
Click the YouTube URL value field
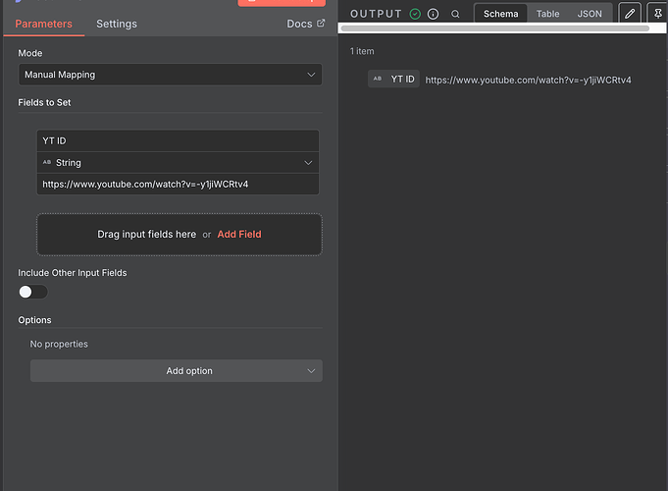[x=178, y=184]
